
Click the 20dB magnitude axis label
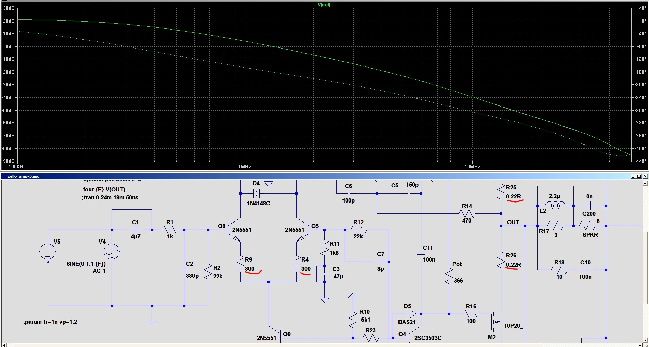[x=9, y=21]
